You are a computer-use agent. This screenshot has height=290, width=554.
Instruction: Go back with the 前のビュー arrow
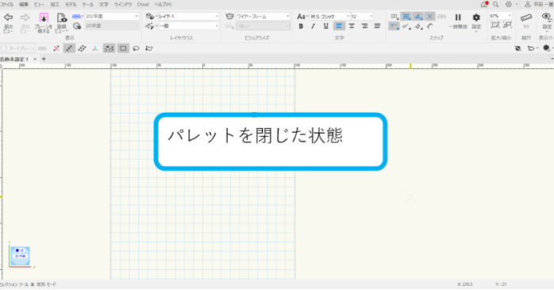[8, 17]
